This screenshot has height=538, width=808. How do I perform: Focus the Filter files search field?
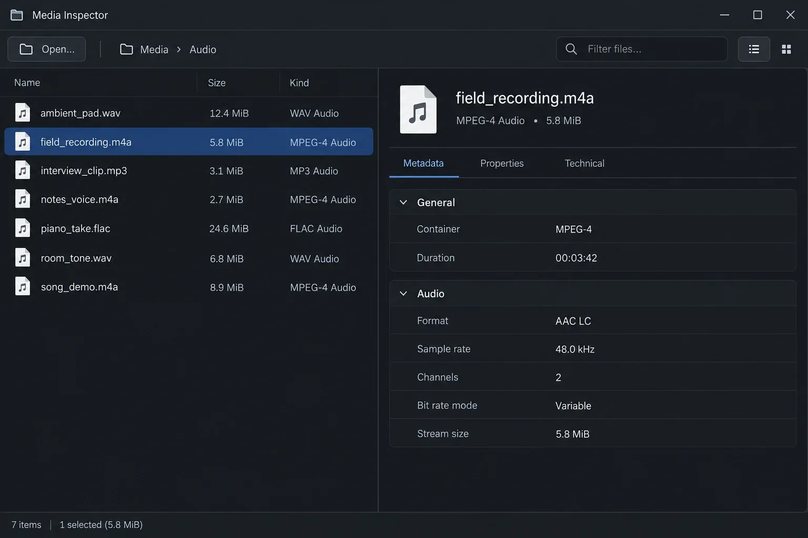(642, 49)
